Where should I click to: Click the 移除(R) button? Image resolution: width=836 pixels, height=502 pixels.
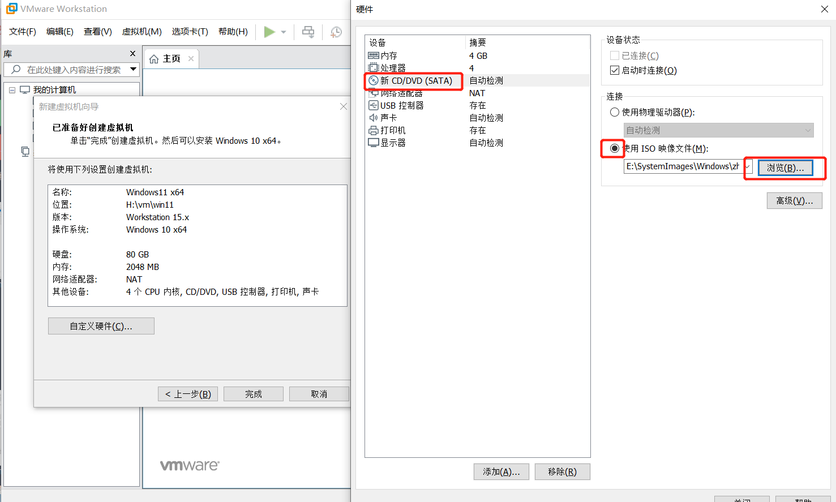coord(563,472)
